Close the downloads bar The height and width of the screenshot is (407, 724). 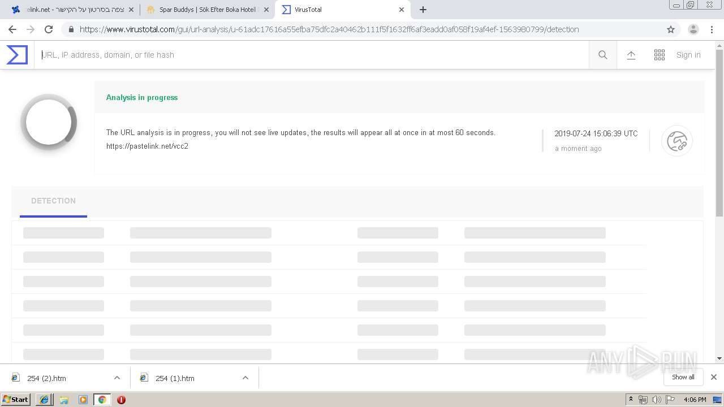714,377
